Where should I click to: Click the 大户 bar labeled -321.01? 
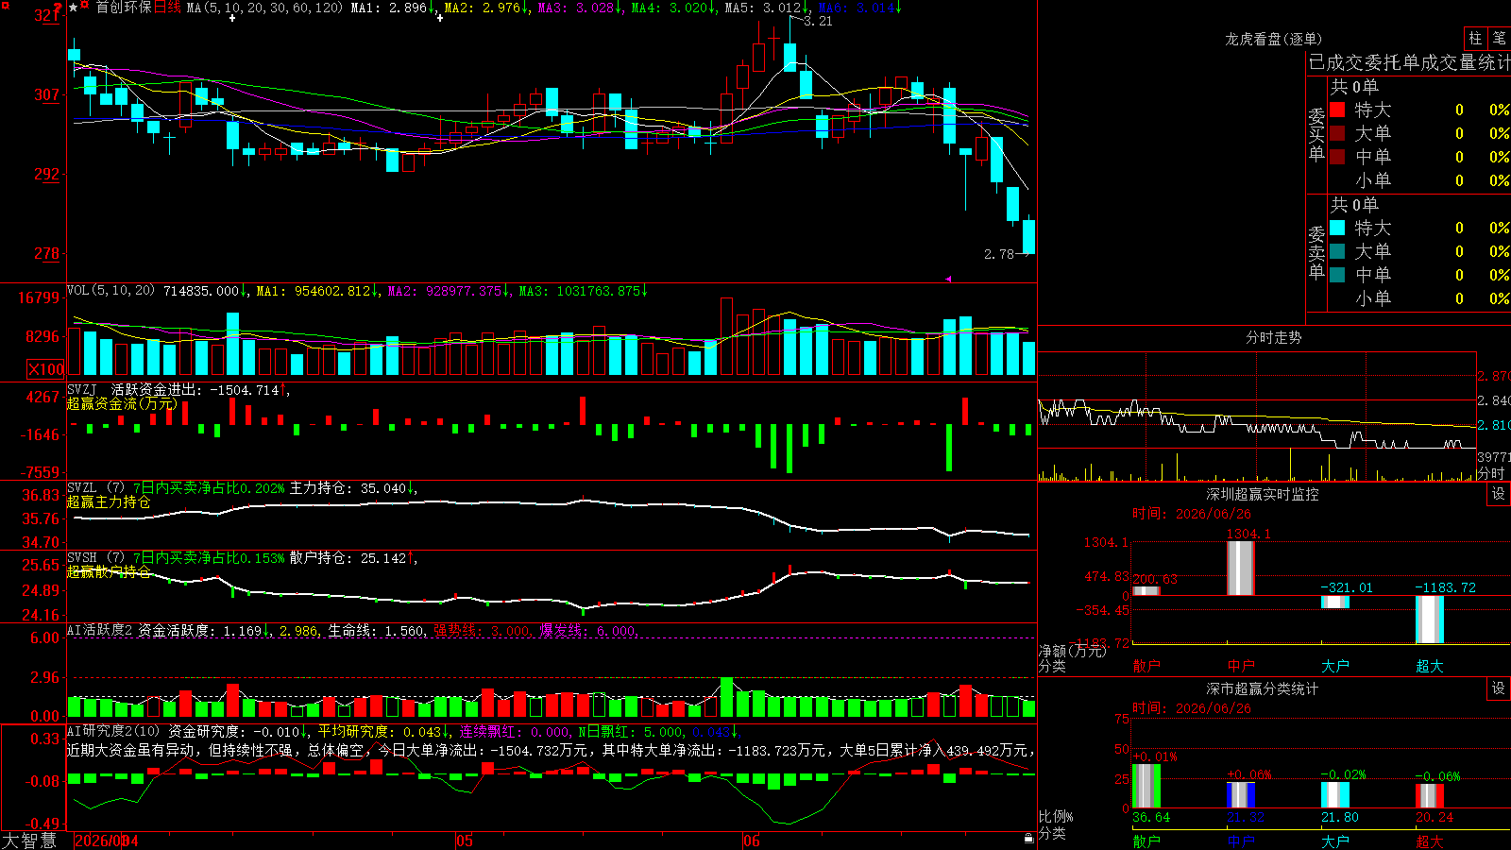click(1335, 602)
